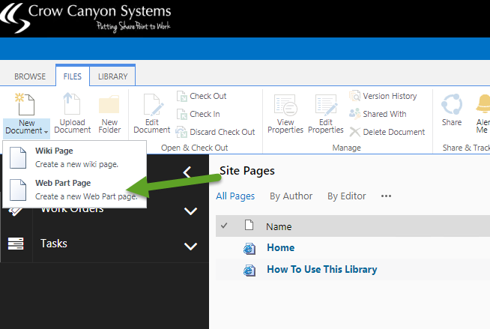Click the Delete Document command
Image resolution: width=490 pixels, height=329 pixels.
(x=387, y=132)
